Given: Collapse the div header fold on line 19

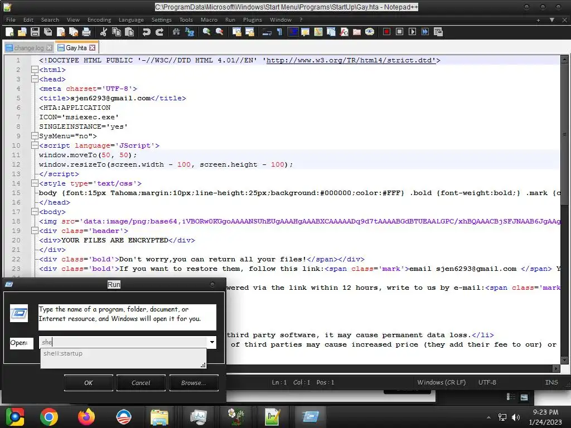Looking at the screenshot, I should coord(35,230).
